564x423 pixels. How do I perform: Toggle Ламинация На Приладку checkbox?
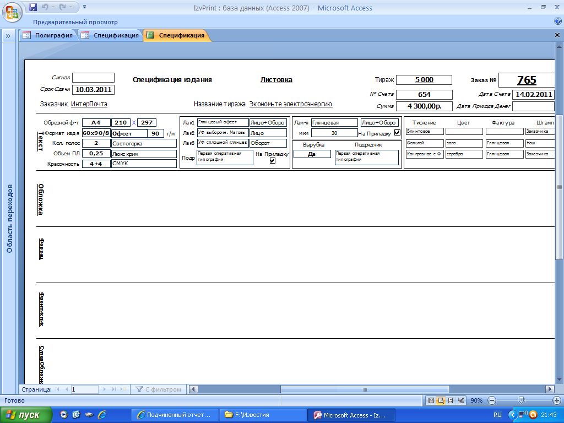[x=397, y=132]
